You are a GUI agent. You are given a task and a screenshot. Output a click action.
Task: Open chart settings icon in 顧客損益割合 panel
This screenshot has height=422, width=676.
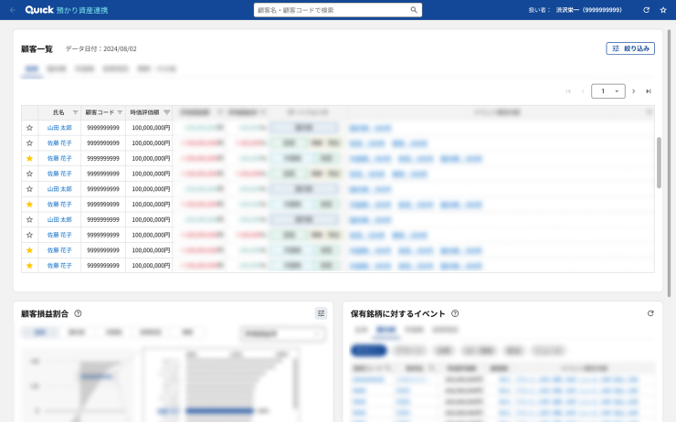[x=321, y=313]
